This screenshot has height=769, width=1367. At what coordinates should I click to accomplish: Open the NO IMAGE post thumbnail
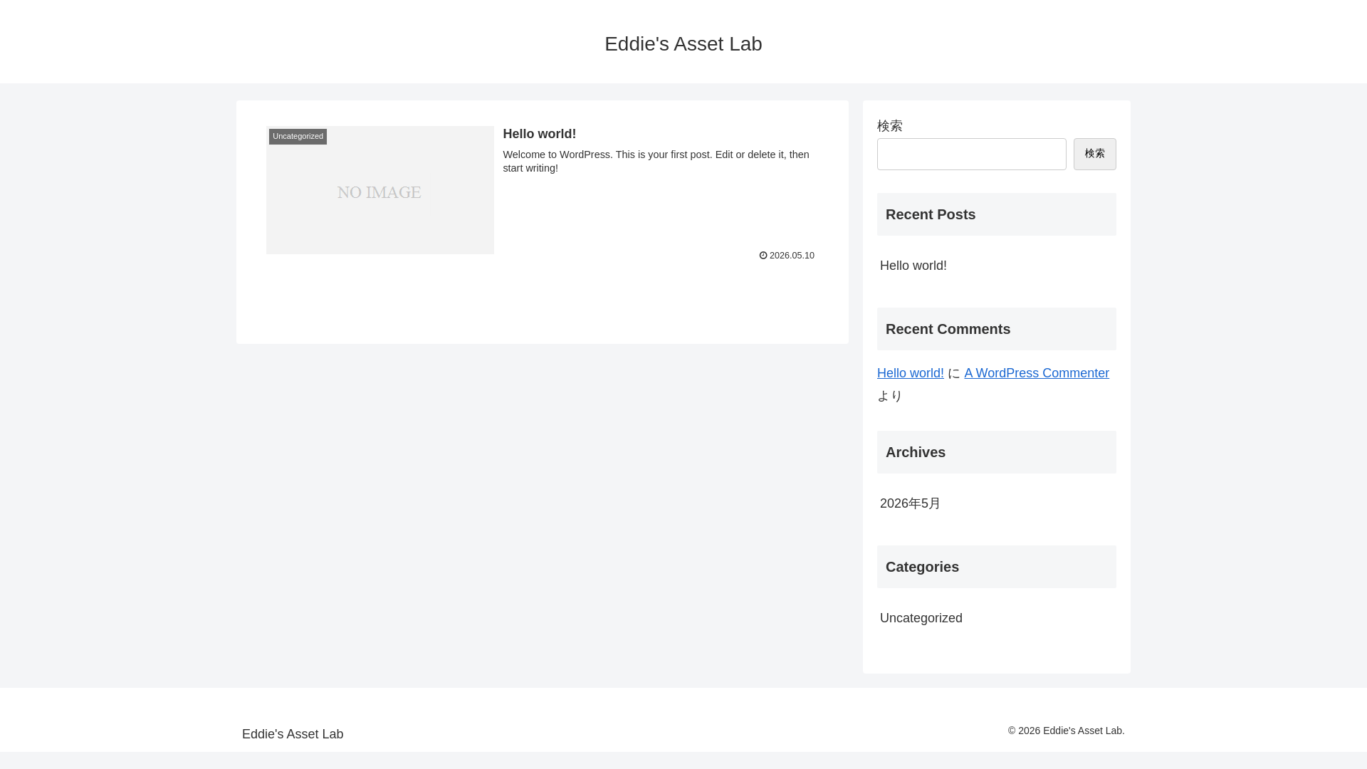pyautogui.click(x=379, y=190)
